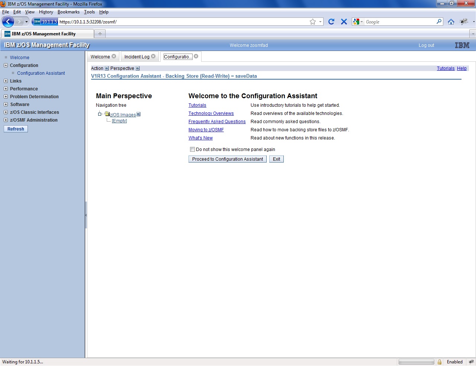The height and width of the screenshot is (366, 476).
Task: Collapse the z/OS Images tree node
Action: click(100, 114)
